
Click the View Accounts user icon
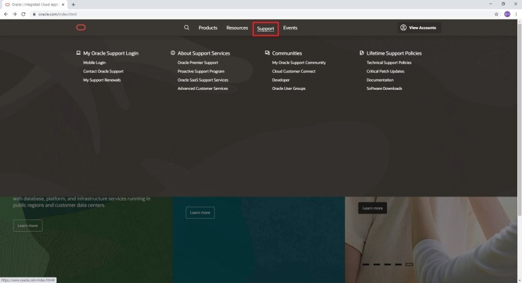(x=403, y=28)
